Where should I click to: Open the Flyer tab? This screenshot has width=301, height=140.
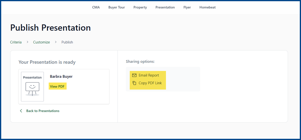click(187, 7)
